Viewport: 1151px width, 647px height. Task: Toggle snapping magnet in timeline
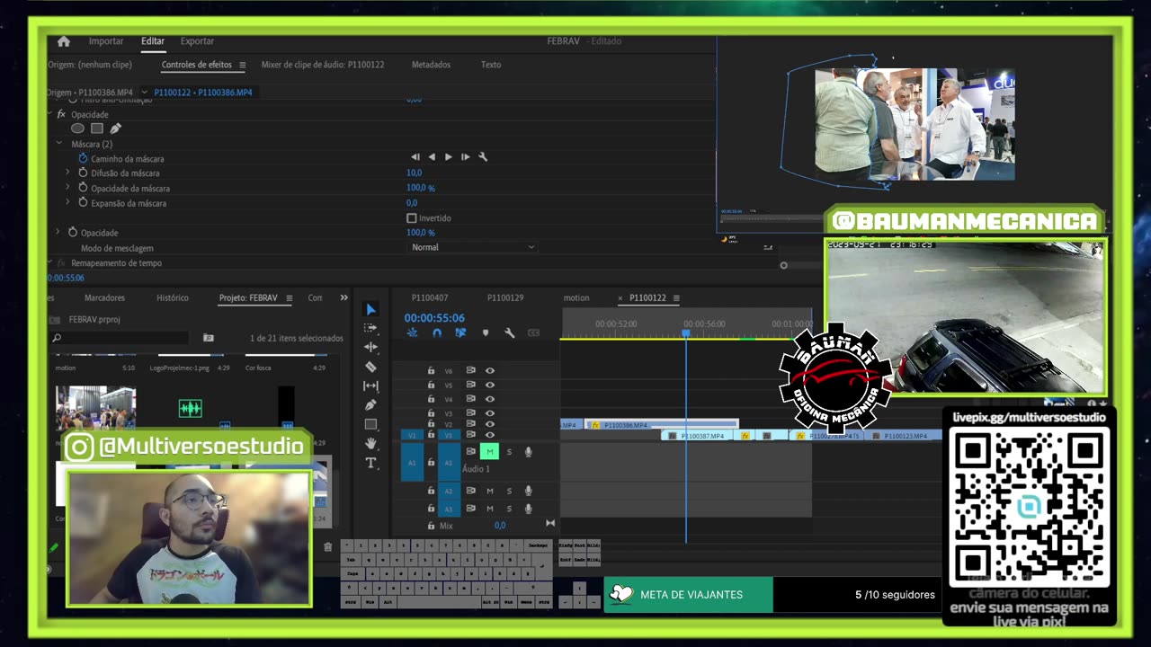437,333
